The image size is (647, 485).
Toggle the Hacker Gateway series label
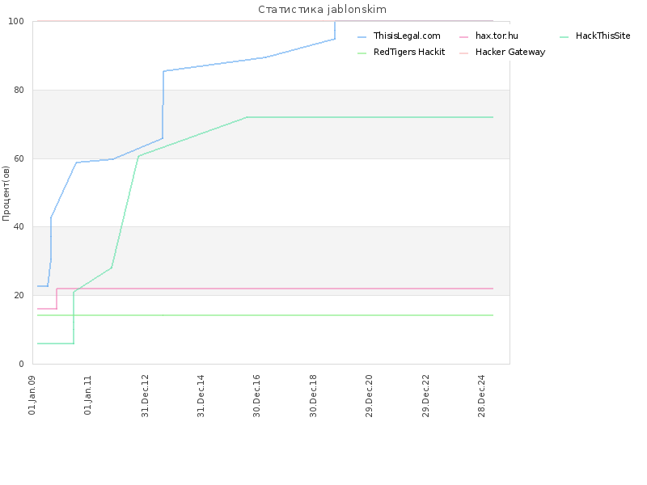click(510, 52)
